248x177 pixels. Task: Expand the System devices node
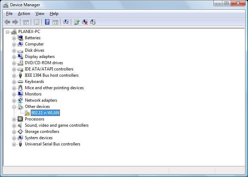click(14, 138)
